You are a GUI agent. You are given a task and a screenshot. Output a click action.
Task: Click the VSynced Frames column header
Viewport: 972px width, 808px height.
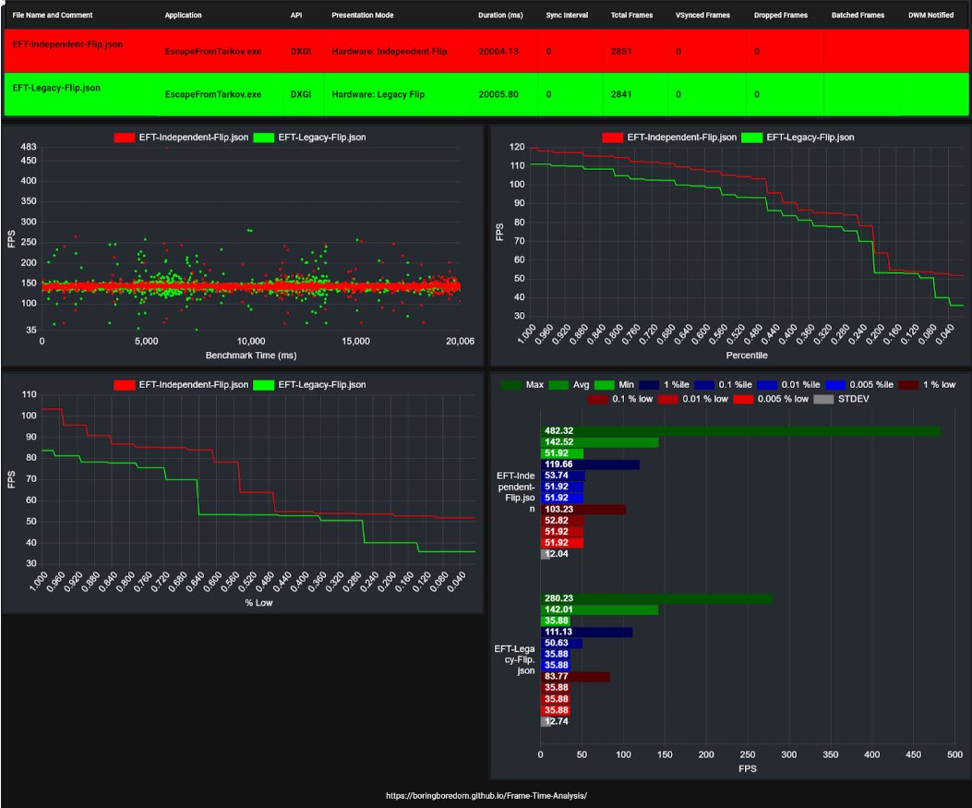(x=702, y=15)
